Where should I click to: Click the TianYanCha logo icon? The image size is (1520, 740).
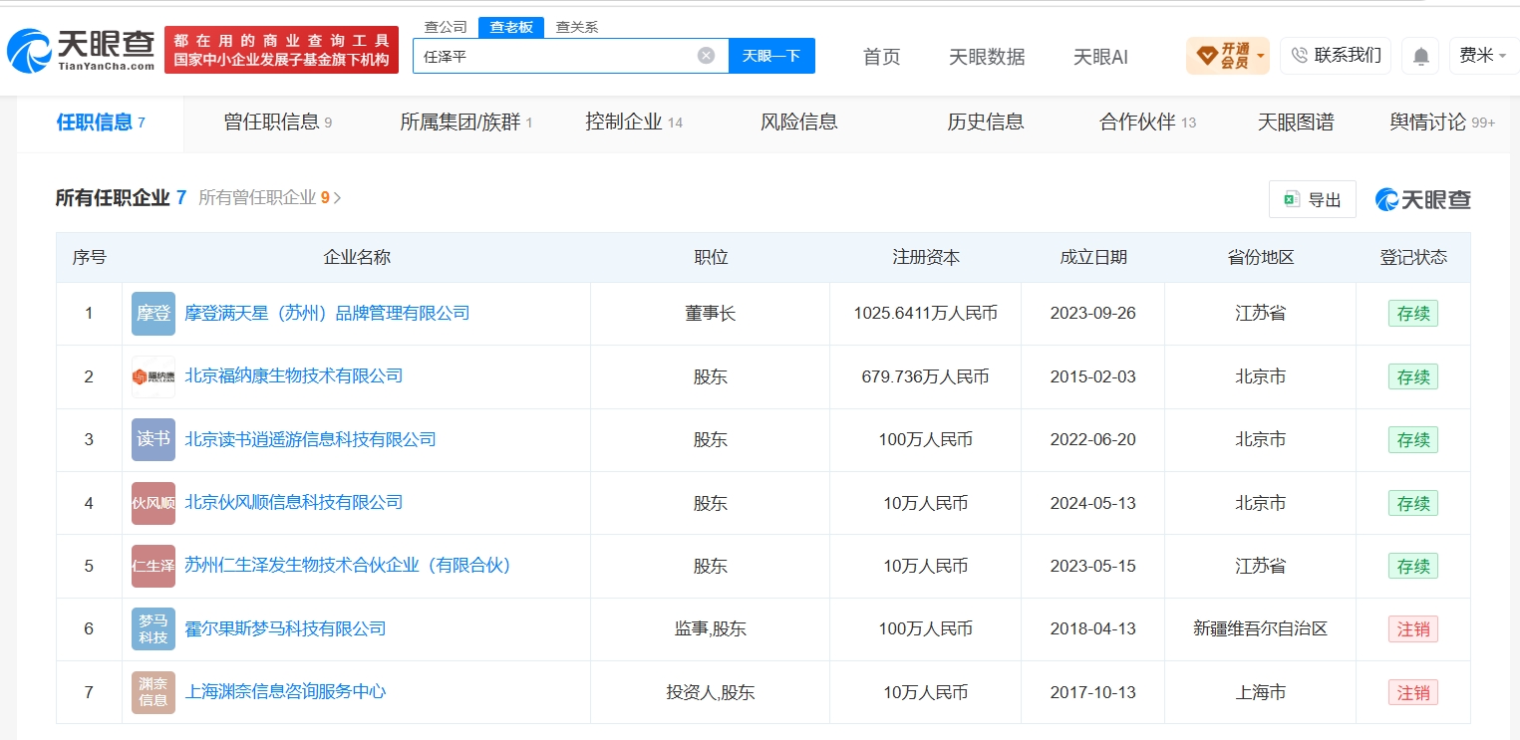[29, 50]
